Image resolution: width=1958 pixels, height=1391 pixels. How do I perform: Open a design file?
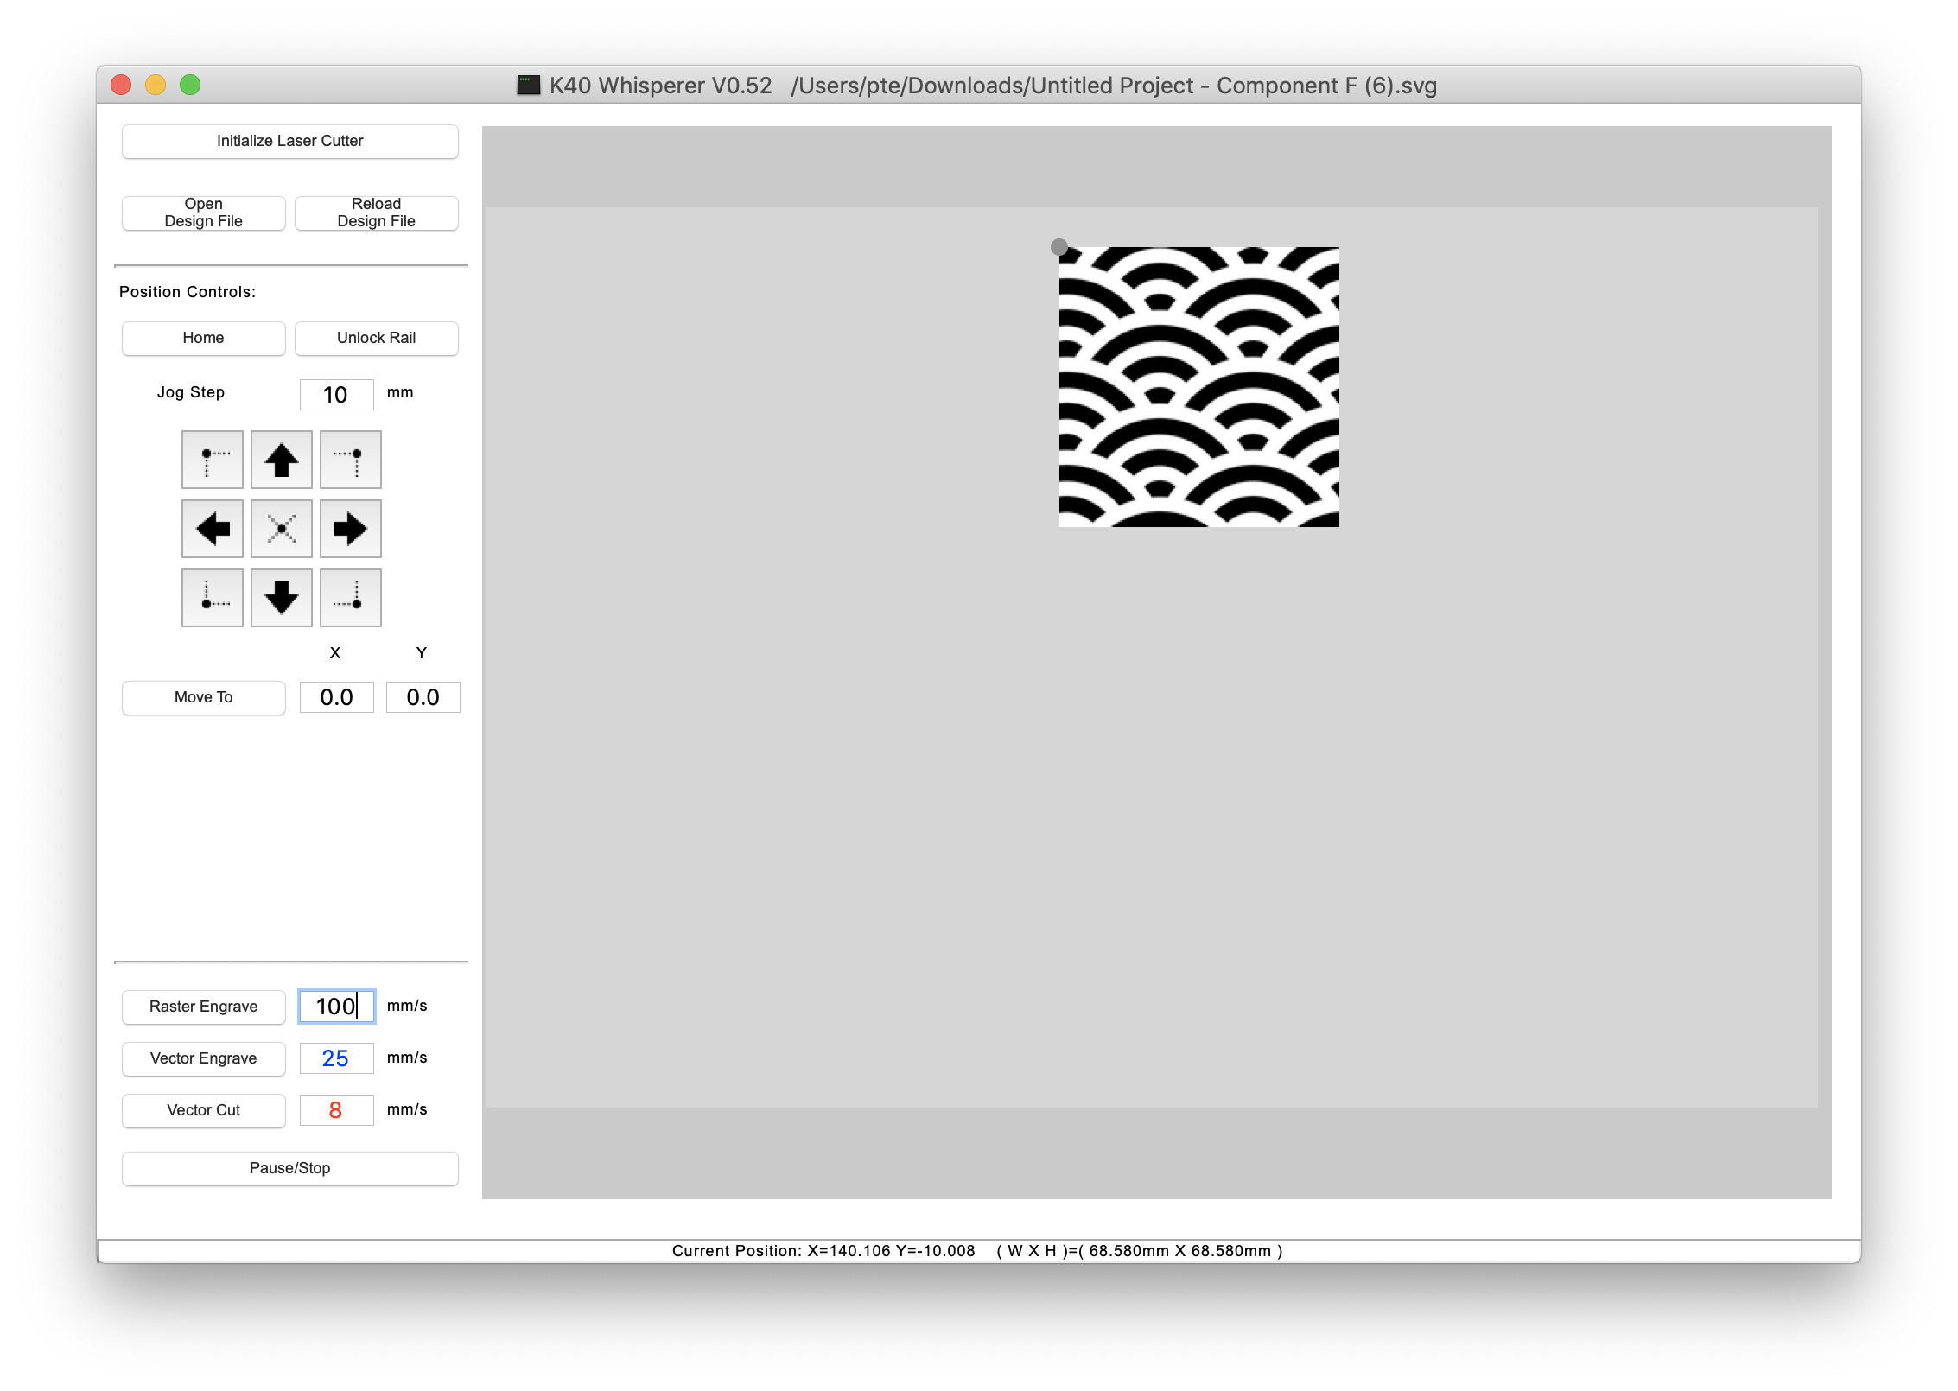coord(203,213)
